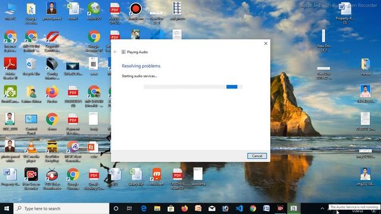381x214 pixels.
Task: Select the treasure chest shortcut icon
Action: [52, 152]
